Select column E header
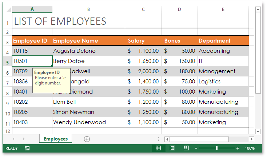 tap(223, 9)
